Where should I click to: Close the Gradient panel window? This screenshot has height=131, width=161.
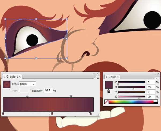pyautogui.click(x=98, y=74)
